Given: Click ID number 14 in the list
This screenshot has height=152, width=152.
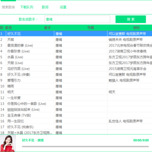Looking at the screenshot, I should [x=2, y=110].
